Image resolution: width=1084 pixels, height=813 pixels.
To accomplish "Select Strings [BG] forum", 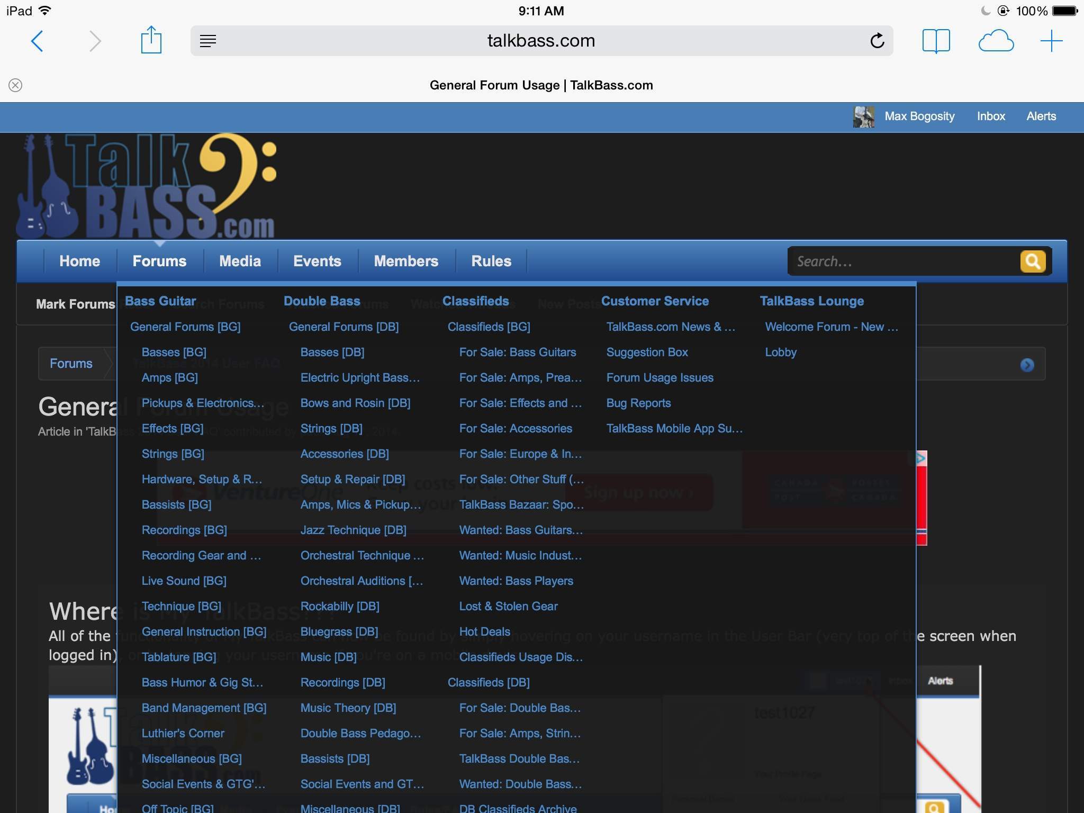I will [x=173, y=454].
